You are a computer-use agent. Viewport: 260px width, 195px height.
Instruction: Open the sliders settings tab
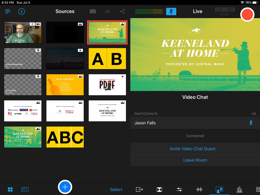[179, 189]
